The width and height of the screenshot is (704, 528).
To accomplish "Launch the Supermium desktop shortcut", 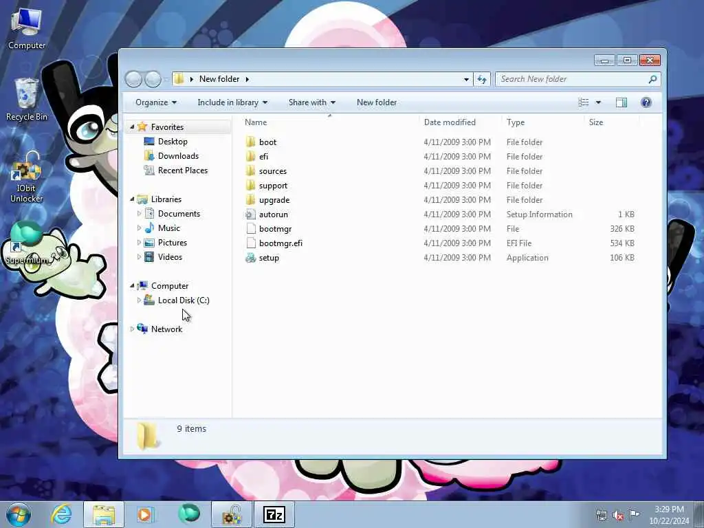I will pyautogui.click(x=26, y=243).
